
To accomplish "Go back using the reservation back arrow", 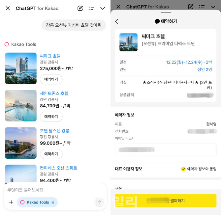I will [x=117, y=21].
